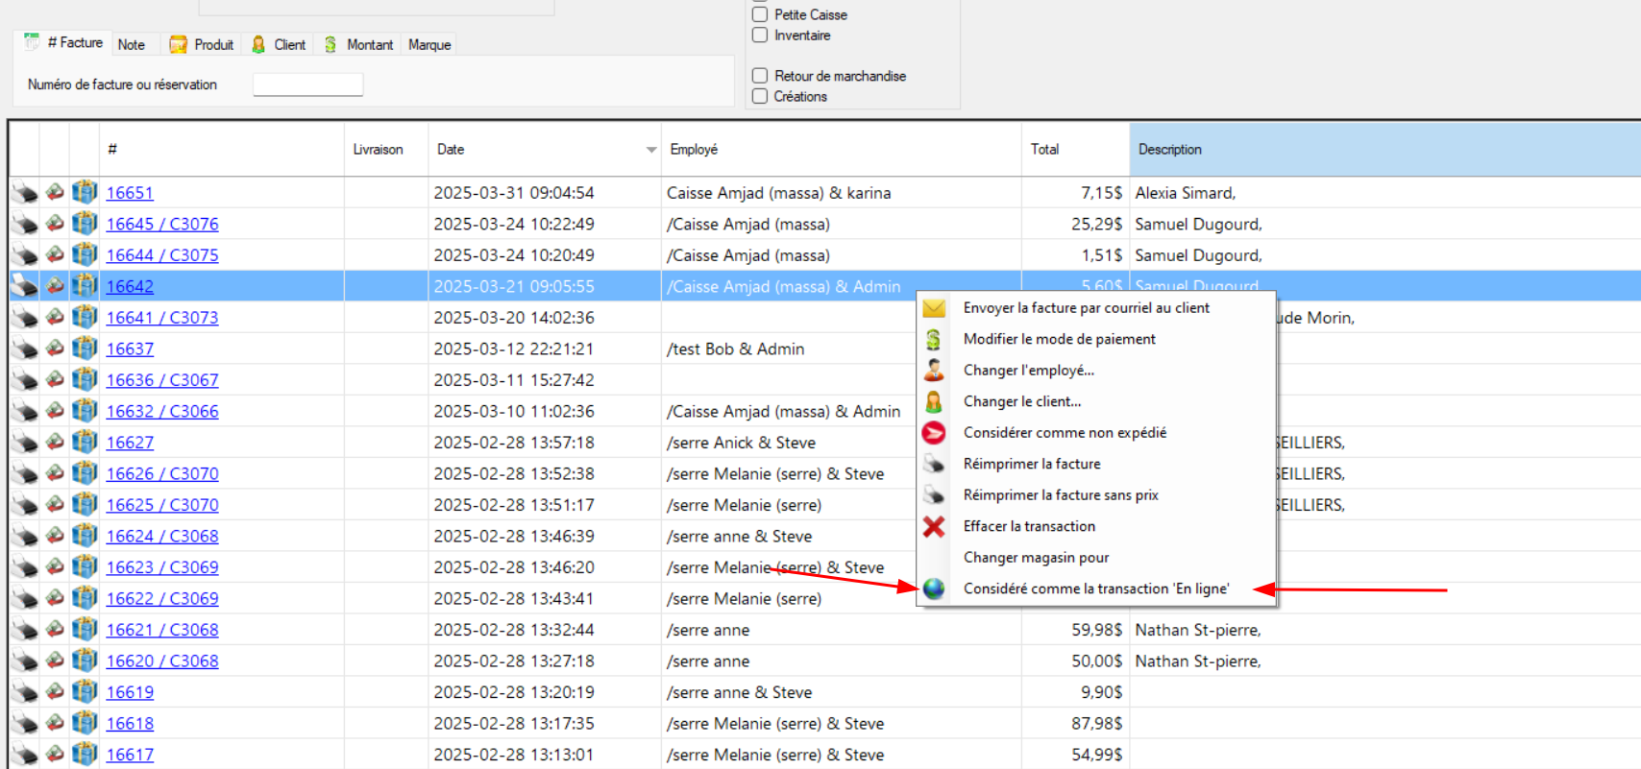1641x769 pixels.
Task: Click the gift box icon on row 16645
Action: (x=85, y=224)
